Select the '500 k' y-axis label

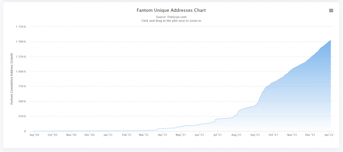tap(22, 101)
